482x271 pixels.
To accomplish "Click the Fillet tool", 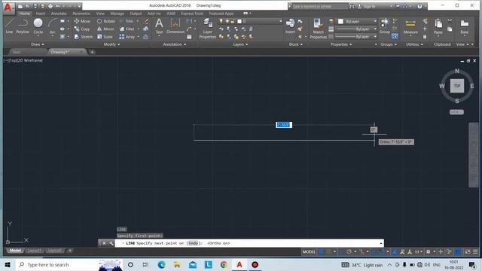I will [127, 29].
